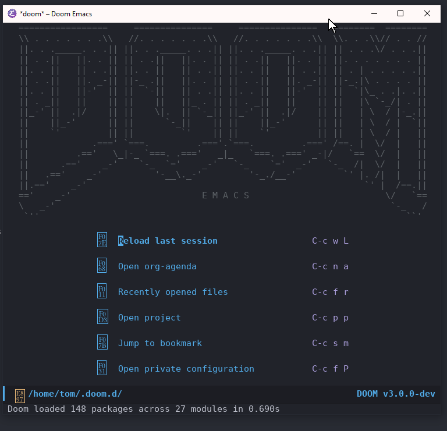Click the C-c f P keybinding text
447x431 pixels.
[x=330, y=369]
